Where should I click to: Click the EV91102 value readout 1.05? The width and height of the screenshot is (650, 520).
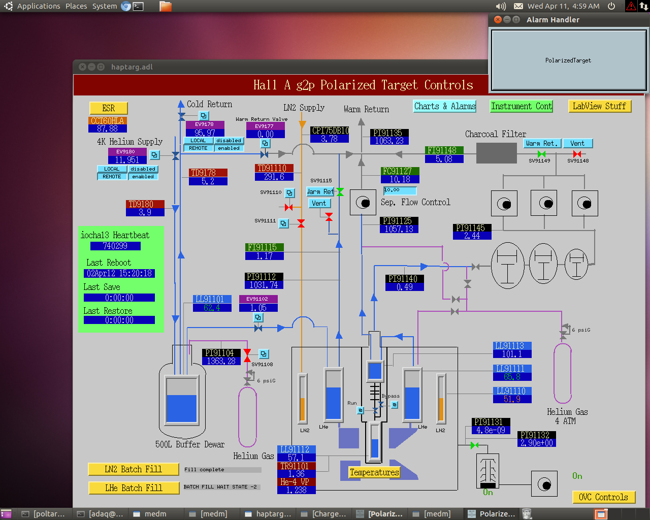(258, 307)
